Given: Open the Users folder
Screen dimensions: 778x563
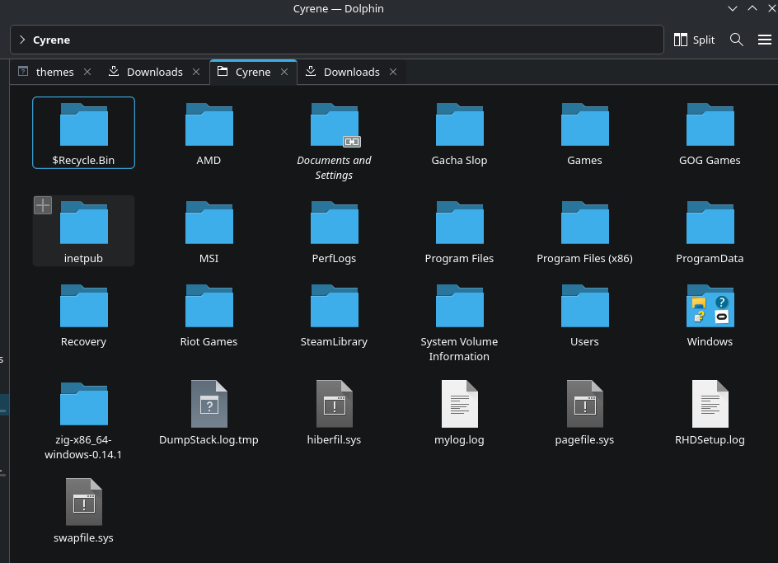Looking at the screenshot, I should pyautogui.click(x=585, y=306).
